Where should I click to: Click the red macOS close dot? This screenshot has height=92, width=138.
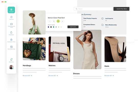(x=2, y=2)
